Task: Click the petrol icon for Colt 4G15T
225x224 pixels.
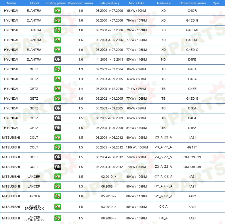Action: 58,147
